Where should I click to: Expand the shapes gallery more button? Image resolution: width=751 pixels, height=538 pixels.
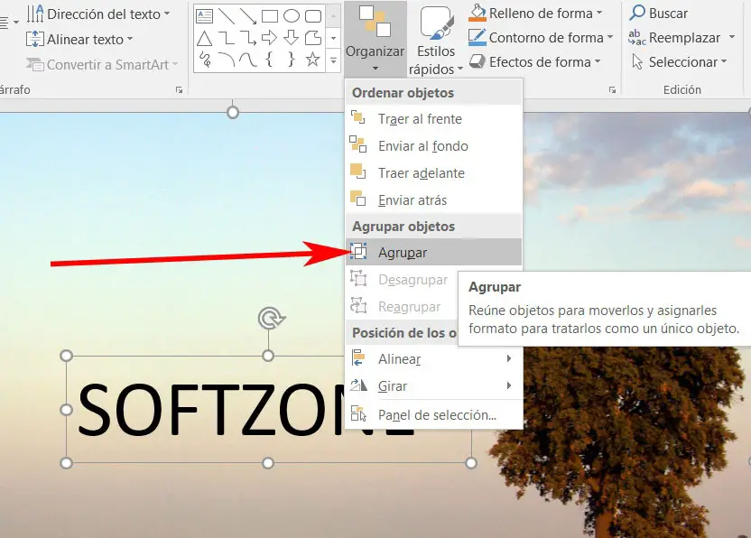pyautogui.click(x=333, y=60)
